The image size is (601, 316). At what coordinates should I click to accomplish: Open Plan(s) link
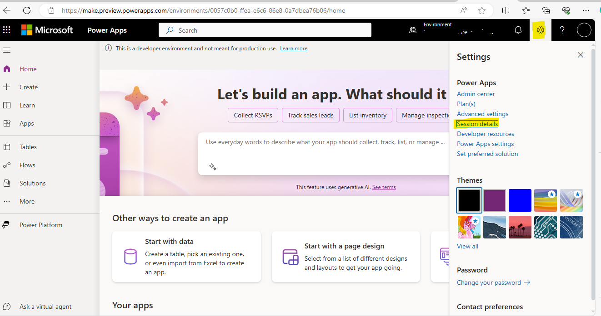tap(466, 104)
